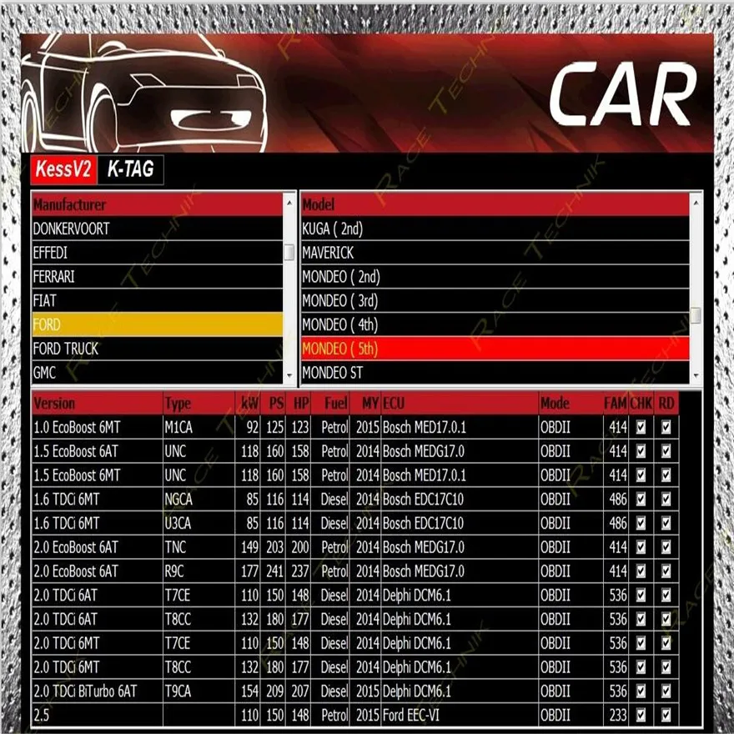734x734 pixels.
Task: Click the Ford EEC-VI ECU cell
Action: coord(460,715)
